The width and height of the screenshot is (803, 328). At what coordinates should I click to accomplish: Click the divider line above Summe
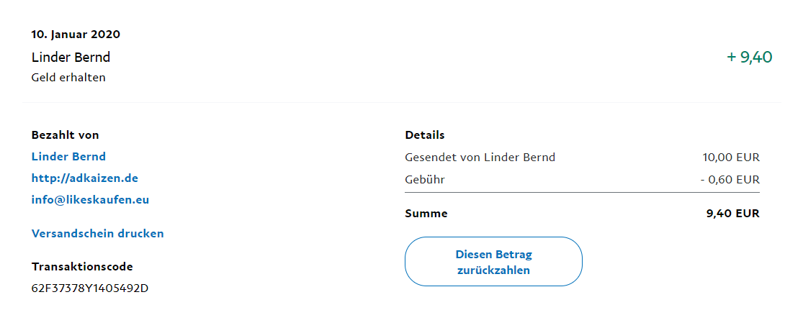click(582, 193)
